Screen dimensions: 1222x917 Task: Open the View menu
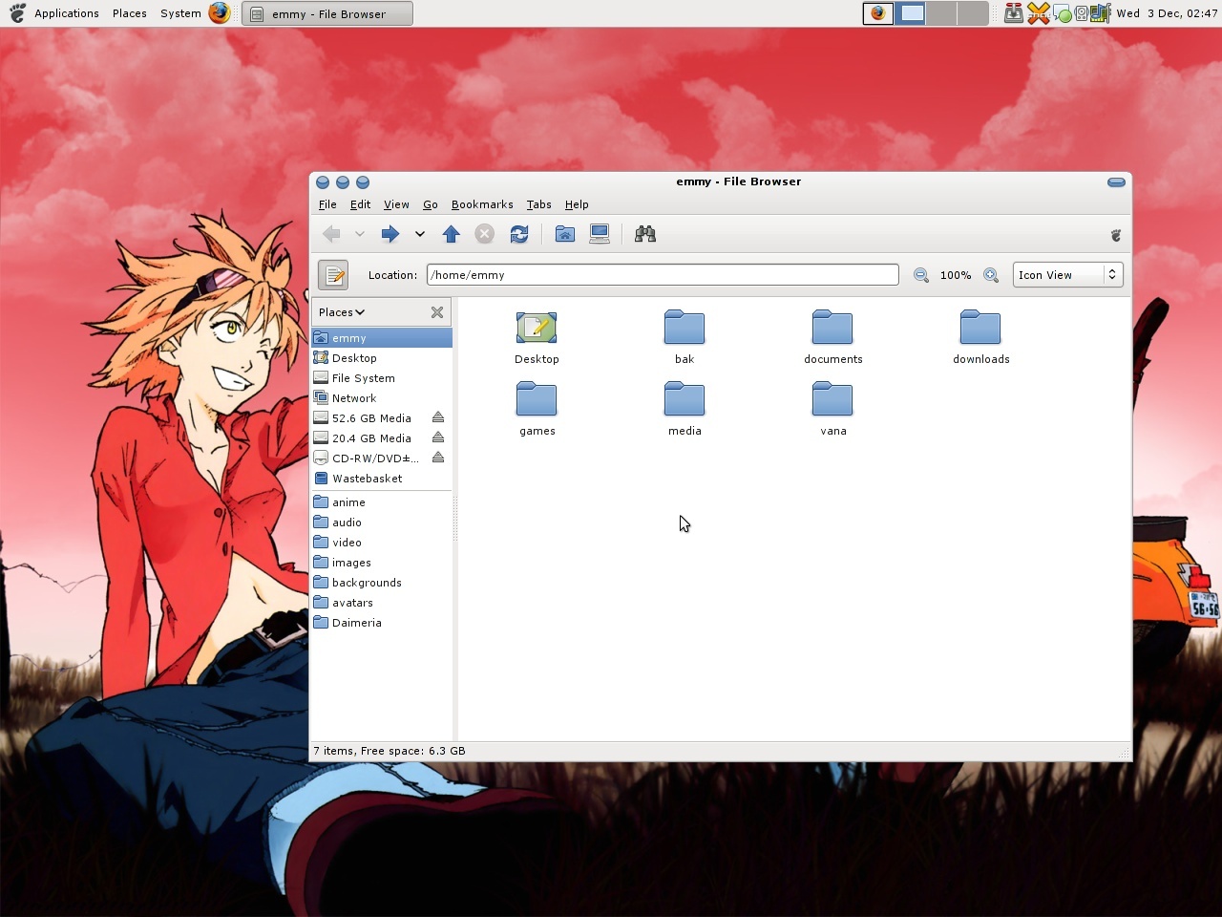click(396, 204)
